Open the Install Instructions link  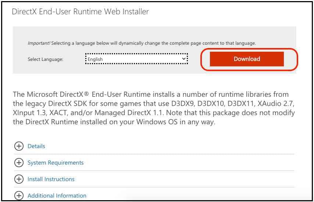tap(51, 179)
